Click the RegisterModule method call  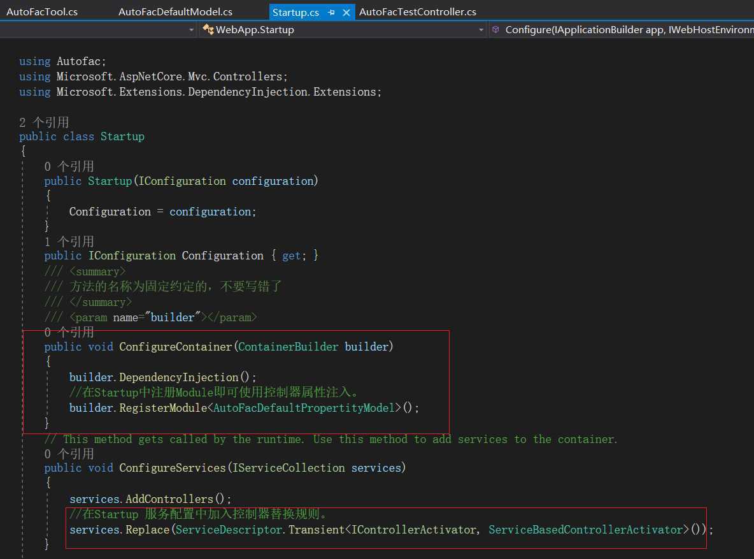pyautogui.click(x=163, y=408)
